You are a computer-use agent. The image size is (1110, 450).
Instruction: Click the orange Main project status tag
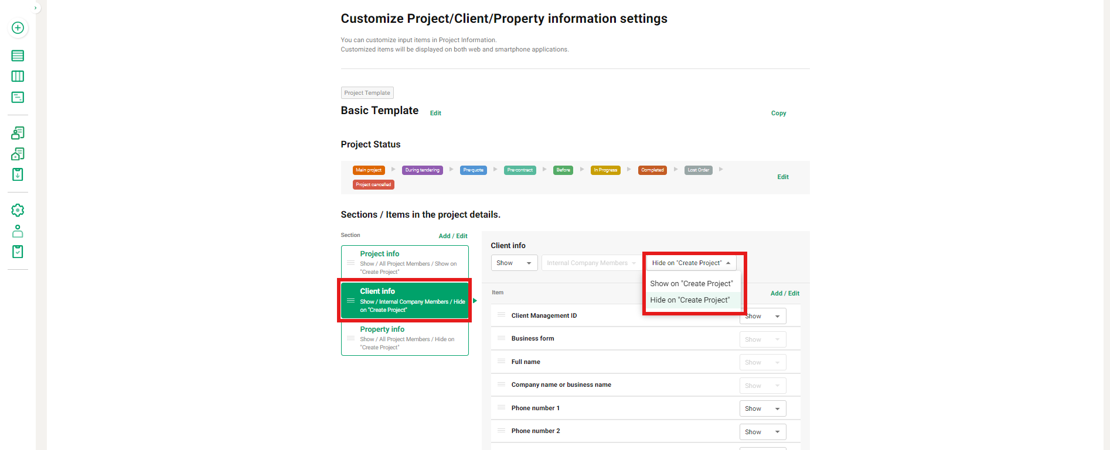click(369, 170)
